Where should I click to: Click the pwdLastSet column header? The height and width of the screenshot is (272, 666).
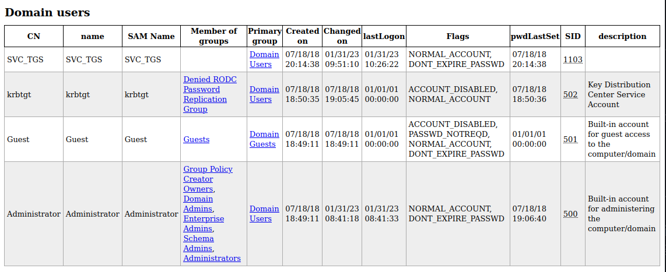pyautogui.click(x=535, y=36)
